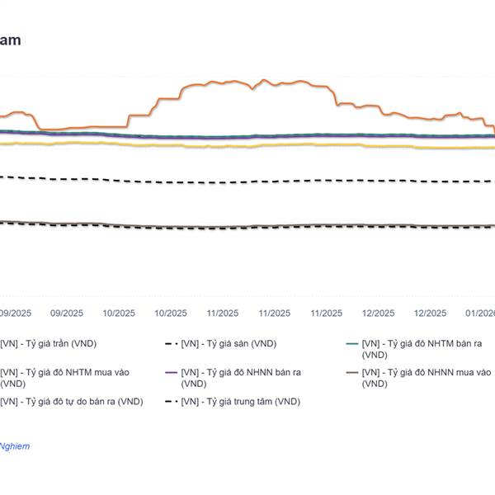Image resolution: width=495 pixels, height=495 pixels.
Task: Click the brown marker for NHNN mua vào
Action: [352, 372]
